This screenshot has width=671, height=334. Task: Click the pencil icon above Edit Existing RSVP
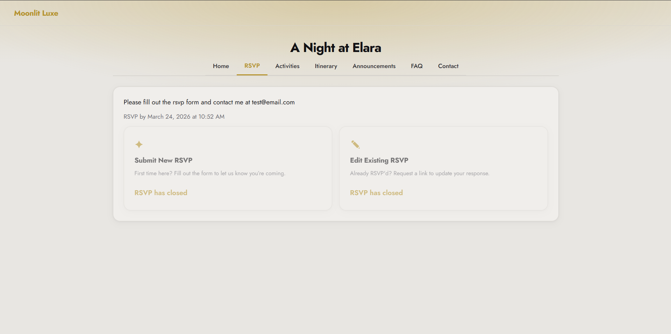[x=355, y=144]
